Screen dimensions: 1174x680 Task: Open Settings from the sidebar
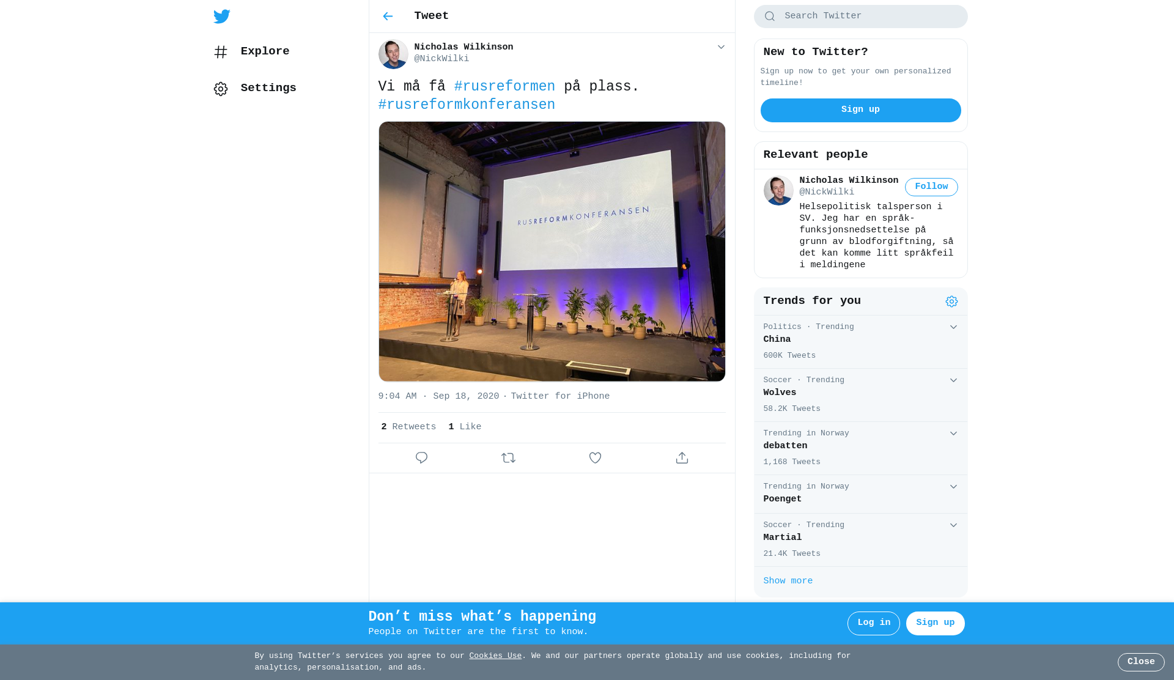coord(255,89)
